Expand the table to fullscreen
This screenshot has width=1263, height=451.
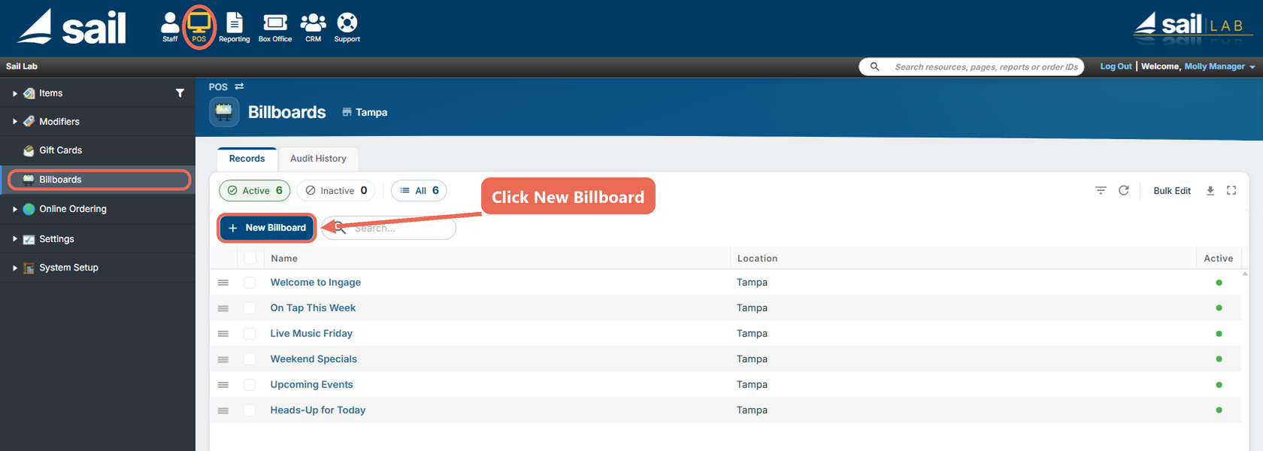(x=1231, y=191)
